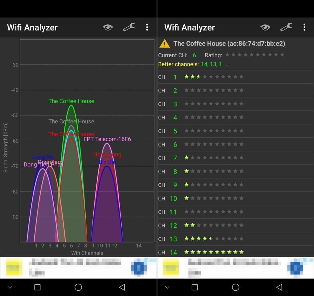314x296 pixels.
Task: Open three-dot overflow menu on rating screen
Action: click(x=304, y=27)
